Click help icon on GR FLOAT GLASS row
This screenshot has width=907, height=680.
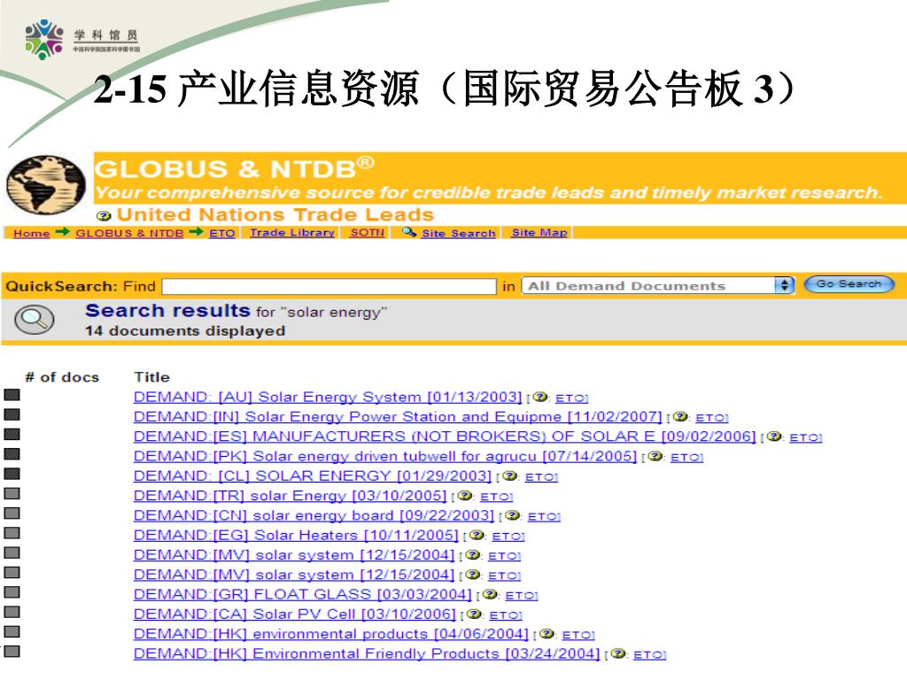490,594
